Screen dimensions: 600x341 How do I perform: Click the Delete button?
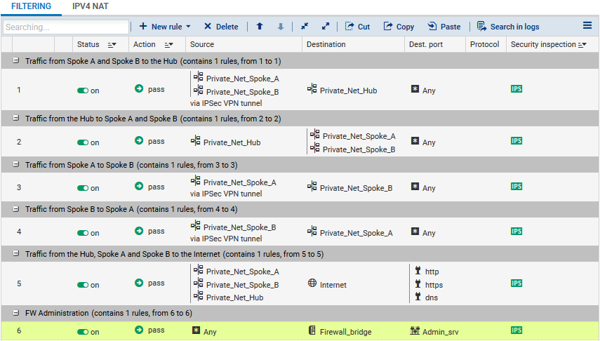click(x=221, y=27)
